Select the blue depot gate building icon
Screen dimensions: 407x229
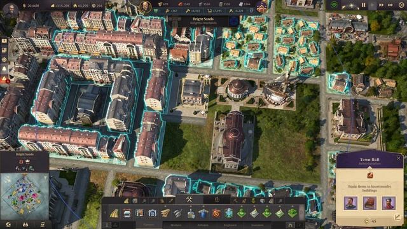[153, 214]
